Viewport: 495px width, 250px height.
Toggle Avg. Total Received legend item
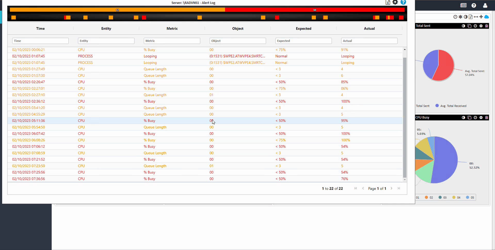[451, 106]
